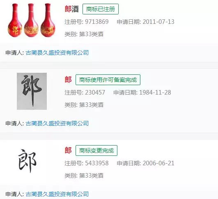
Task: Select registration number 5433958 text
Action: [x=97, y=163]
